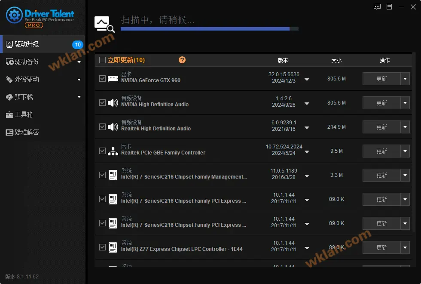Expand the 预下载 sidebar arrow
Viewport: 421px width, 284px height.
pyautogui.click(x=79, y=97)
